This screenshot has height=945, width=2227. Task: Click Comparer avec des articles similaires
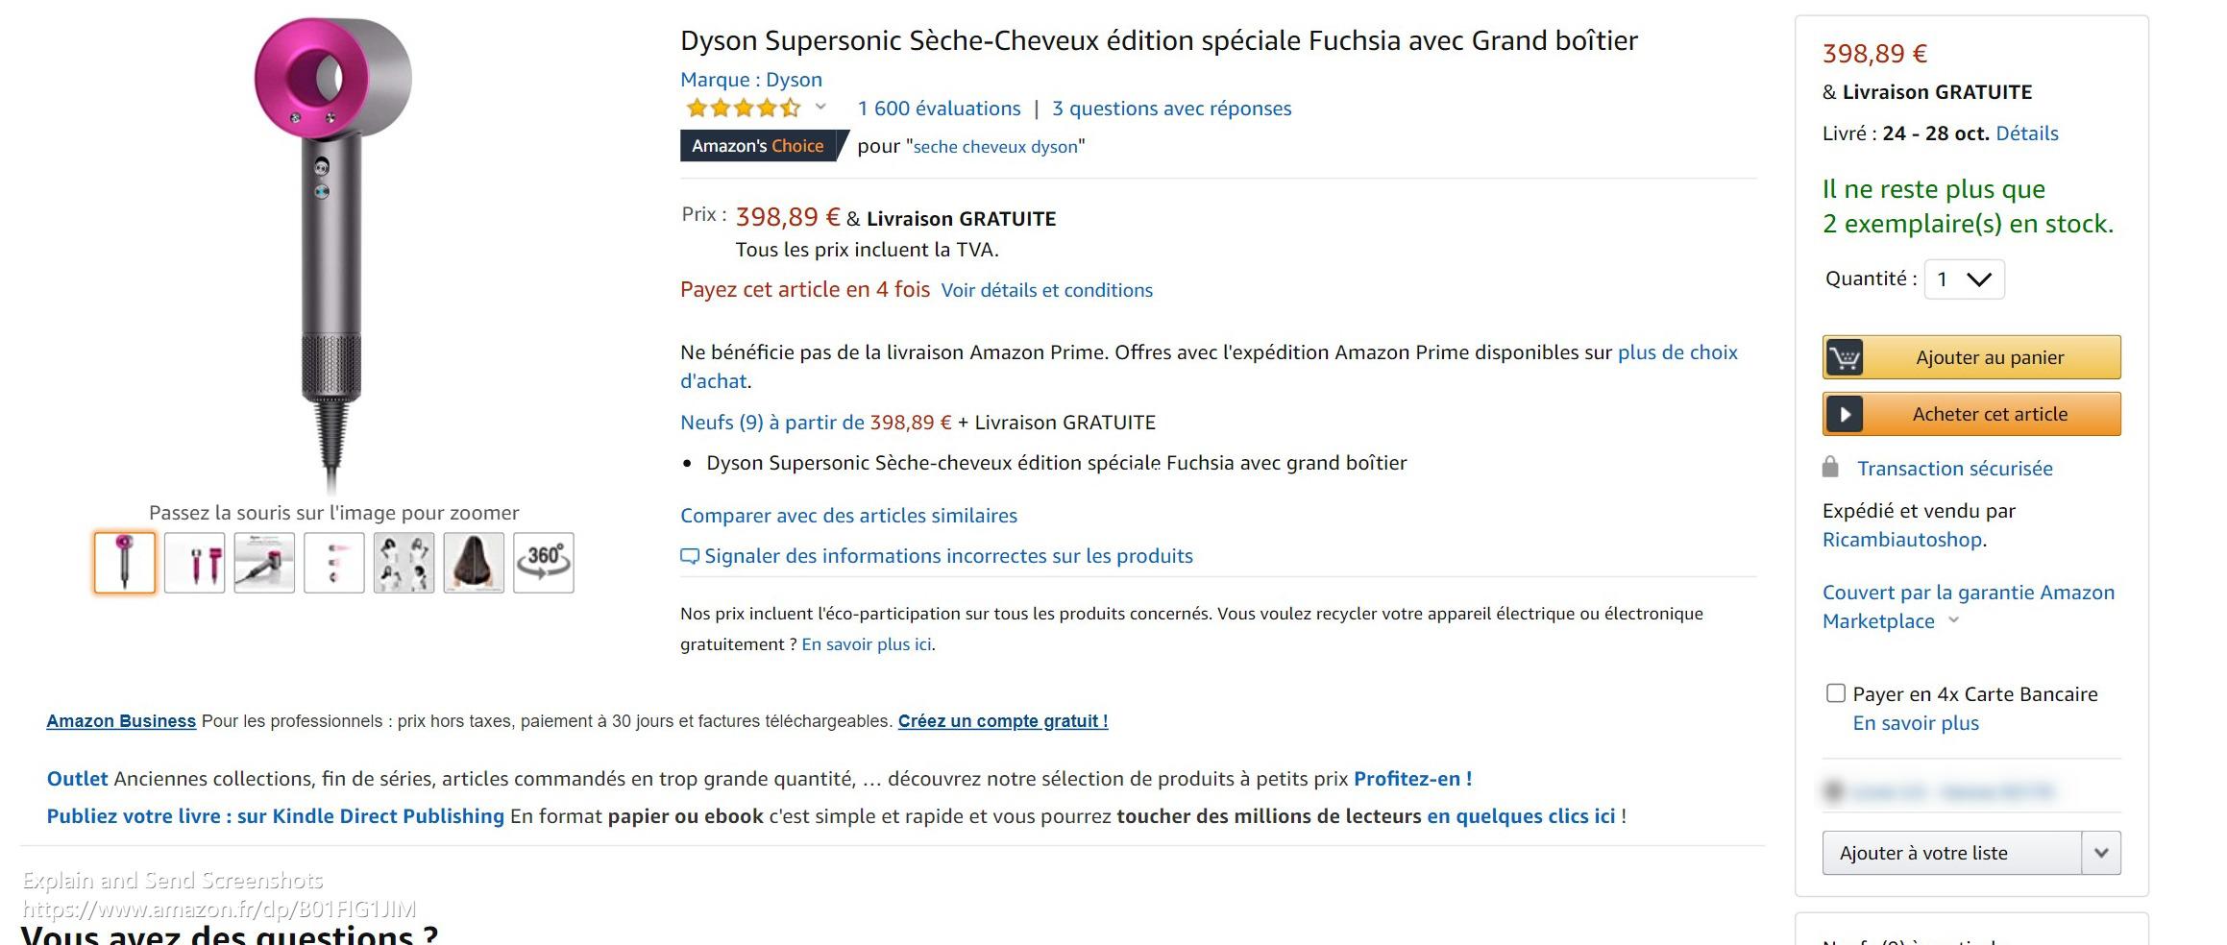[x=848, y=516]
